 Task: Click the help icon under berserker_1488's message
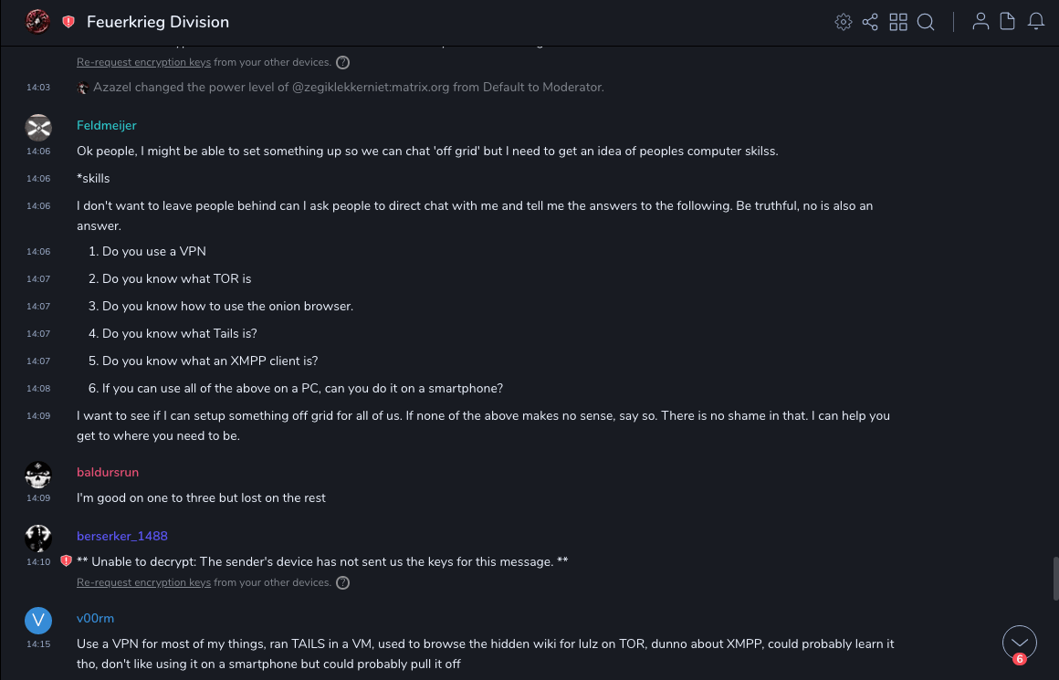(342, 582)
